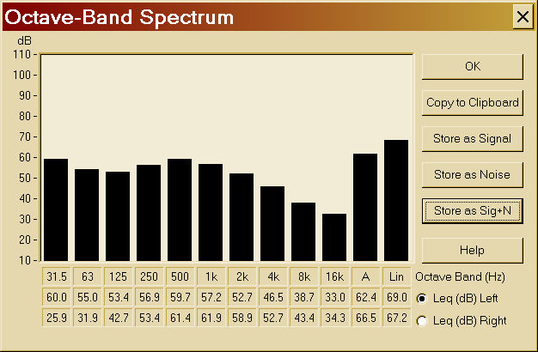This screenshot has height=352, width=538.
Task: Click the OK button
Action: point(473,66)
